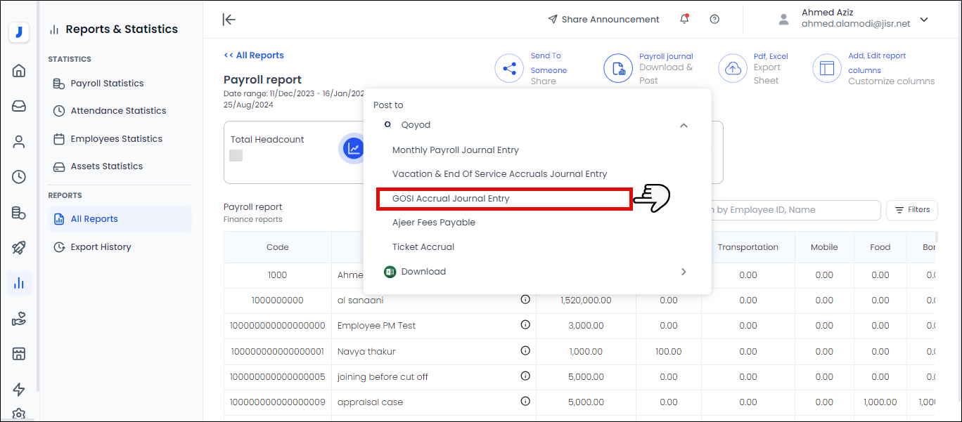Click the Payroll journal Download & Post icon

click(x=618, y=68)
